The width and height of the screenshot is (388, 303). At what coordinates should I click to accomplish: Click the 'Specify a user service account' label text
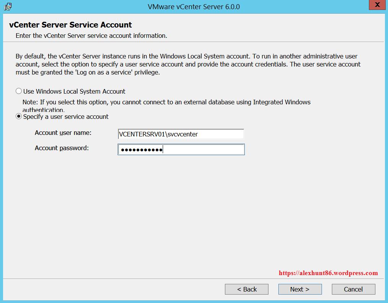tap(66, 117)
